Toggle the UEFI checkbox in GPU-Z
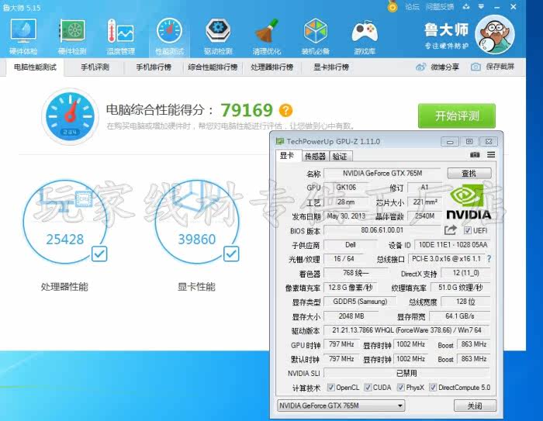 (468, 230)
